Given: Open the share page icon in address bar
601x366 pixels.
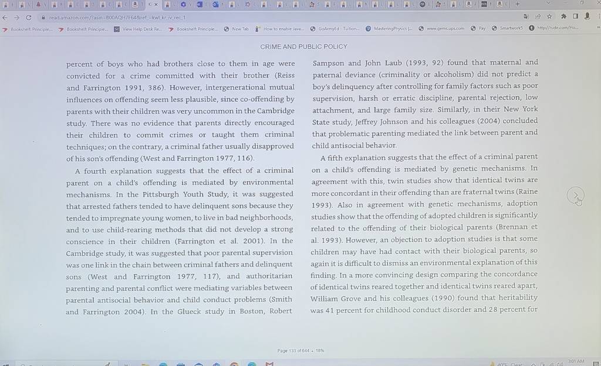Looking at the screenshot, I should [x=538, y=16].
